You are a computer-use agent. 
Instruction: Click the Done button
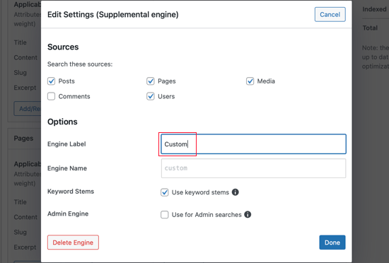point(332,242)
